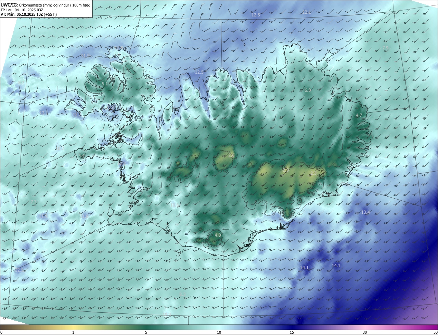Click the 1 tick on the color scale
This screenshot has width=438, height=335.
[x=73, y=332]
